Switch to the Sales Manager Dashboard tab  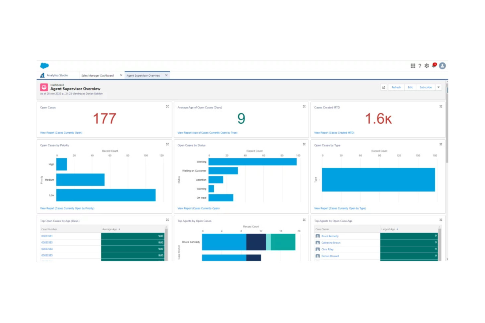(x=98, y=75)
